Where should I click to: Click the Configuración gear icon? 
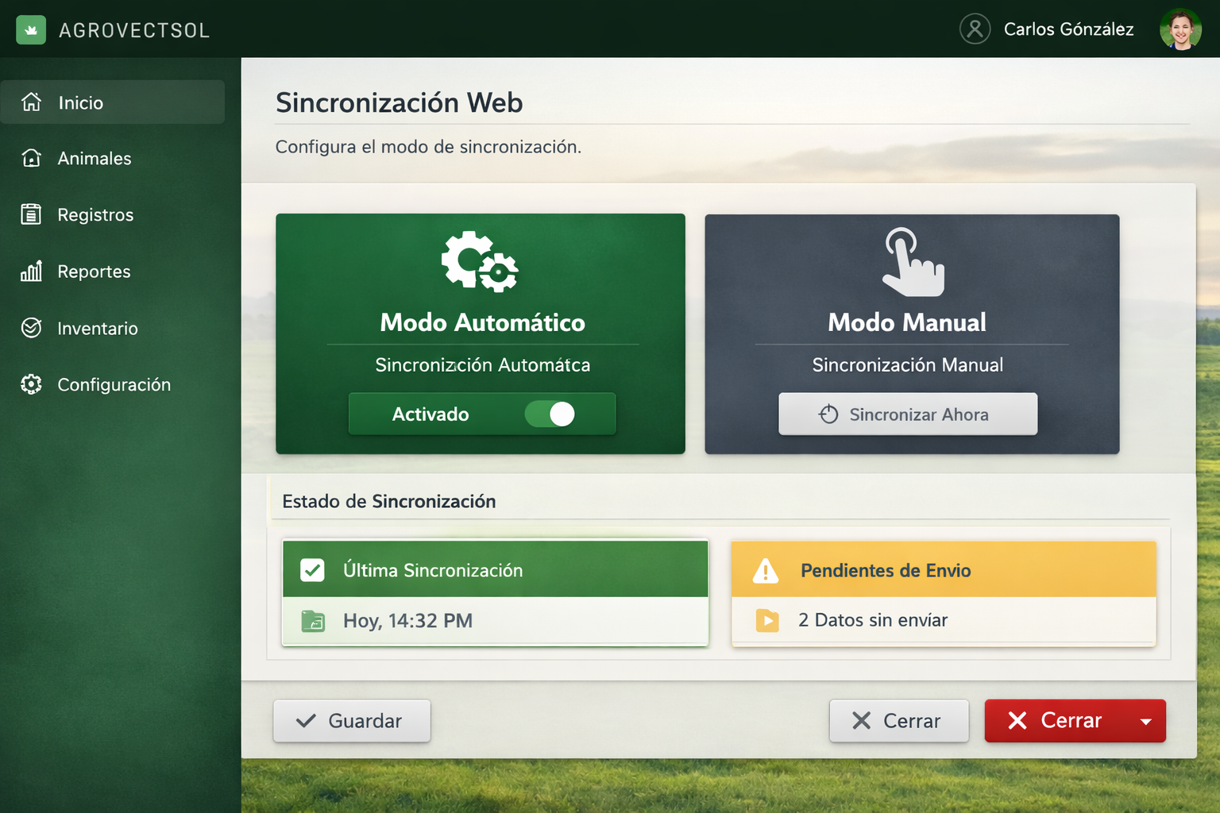point(31,384)
